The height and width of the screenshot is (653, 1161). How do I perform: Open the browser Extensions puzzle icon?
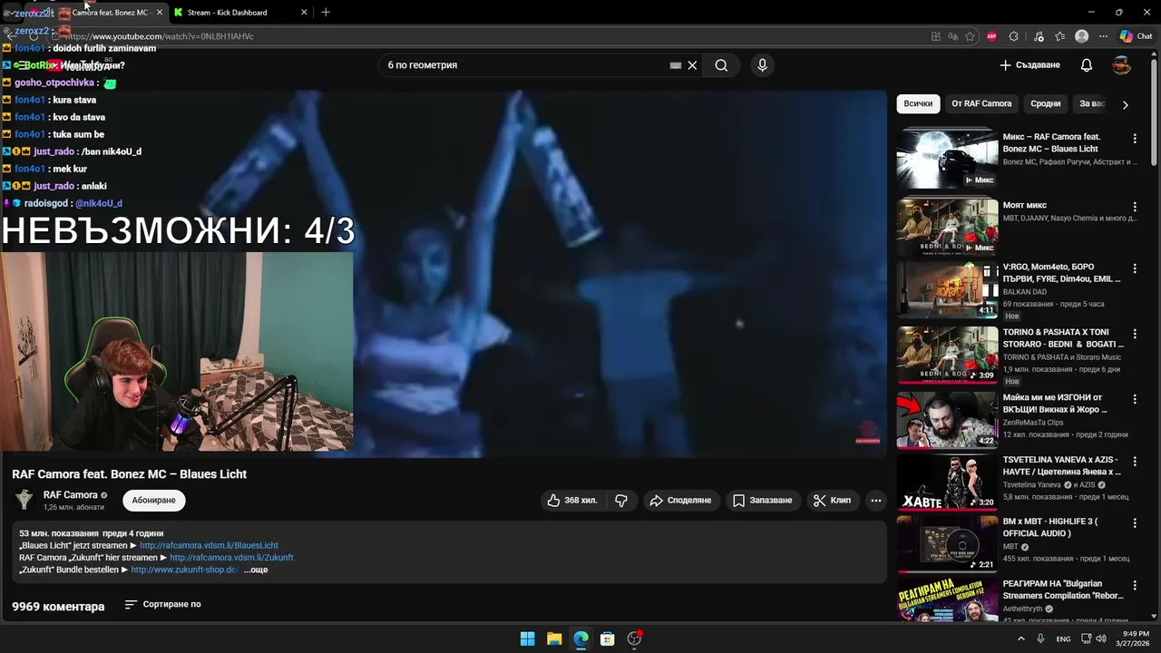tap(1014, 36)
